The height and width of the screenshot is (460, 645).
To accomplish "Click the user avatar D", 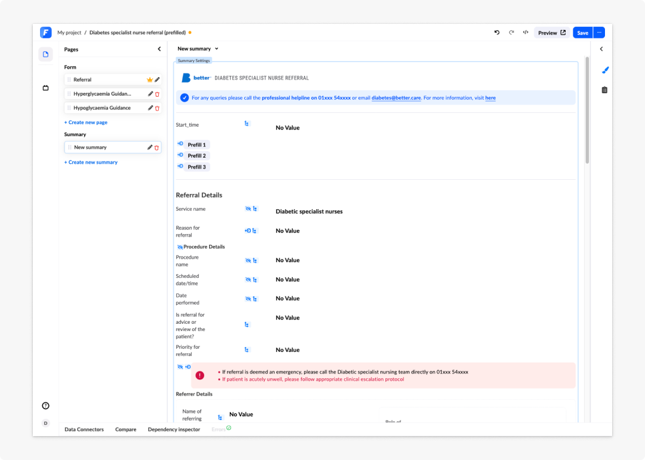I will [x=45, y=423].
